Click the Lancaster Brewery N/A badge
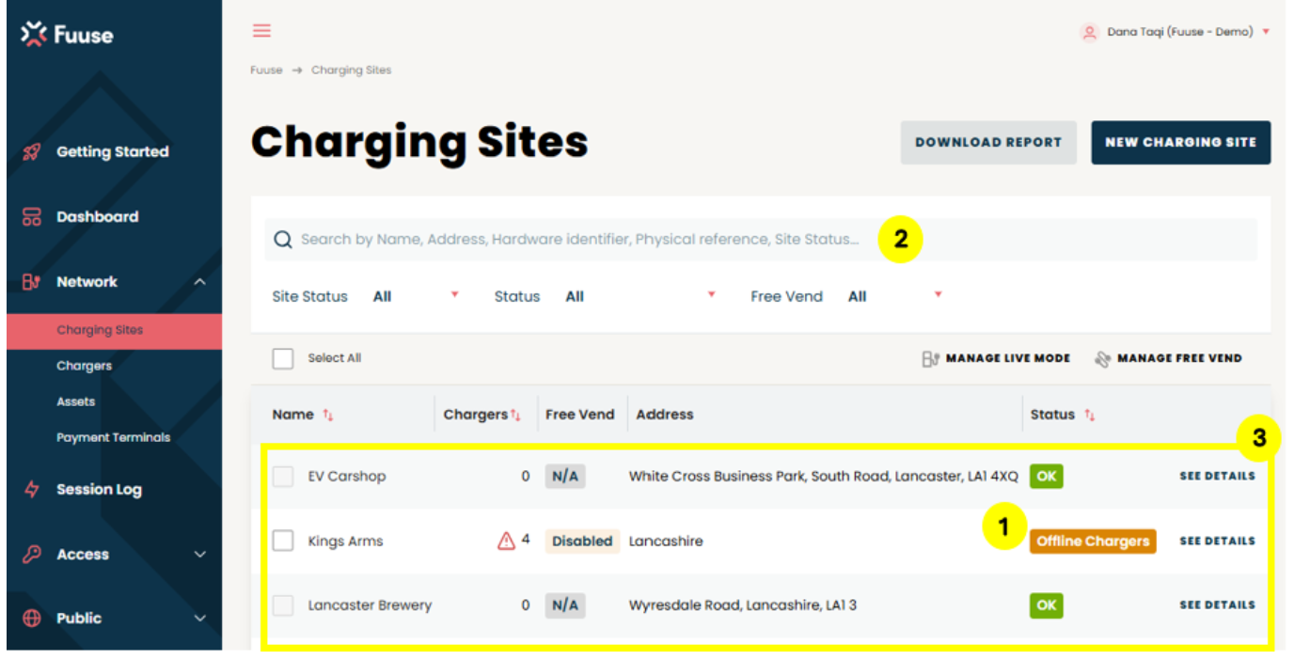 tap(565, 605)
